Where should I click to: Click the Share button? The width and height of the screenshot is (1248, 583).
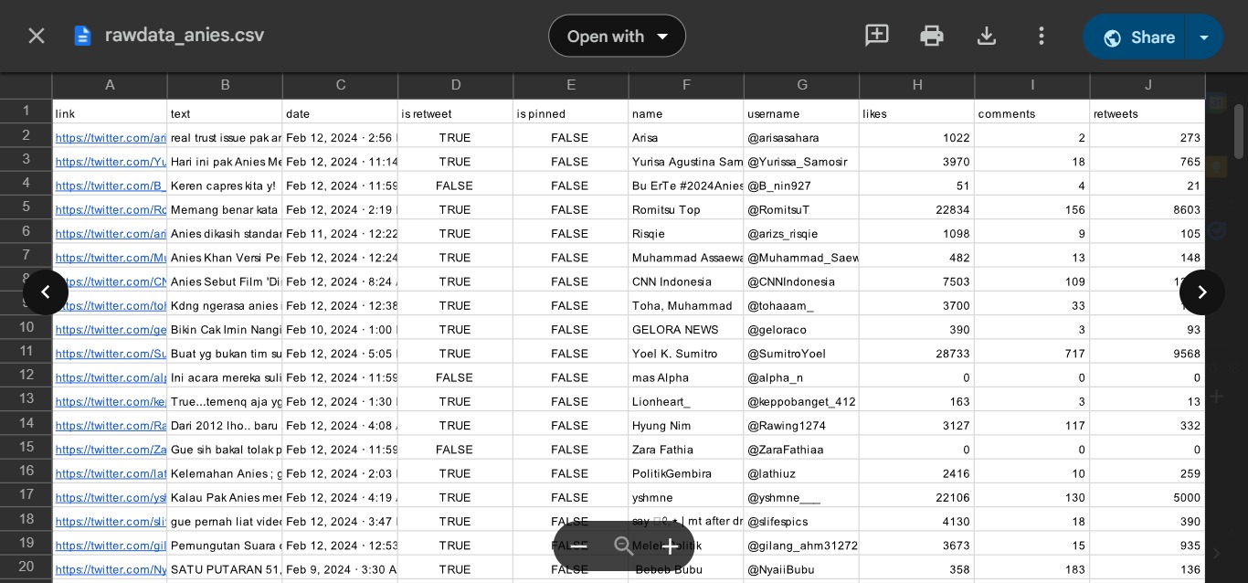click(x=1134, y=37)
